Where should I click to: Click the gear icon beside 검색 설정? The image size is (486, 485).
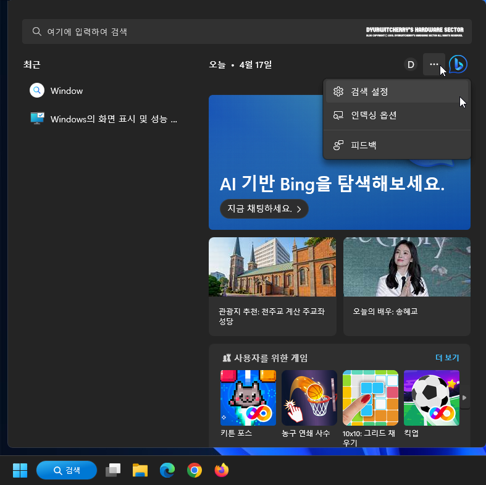click(338, 91)
